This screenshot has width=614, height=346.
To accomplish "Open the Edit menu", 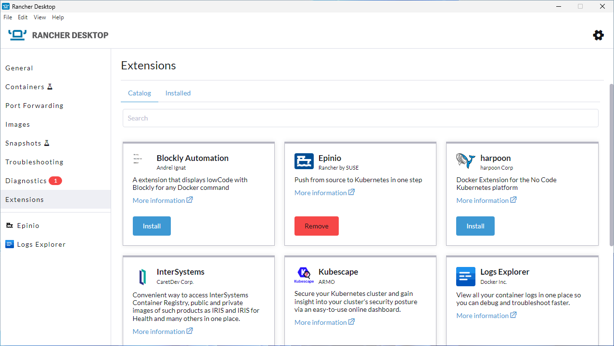I will coord(23,17).
